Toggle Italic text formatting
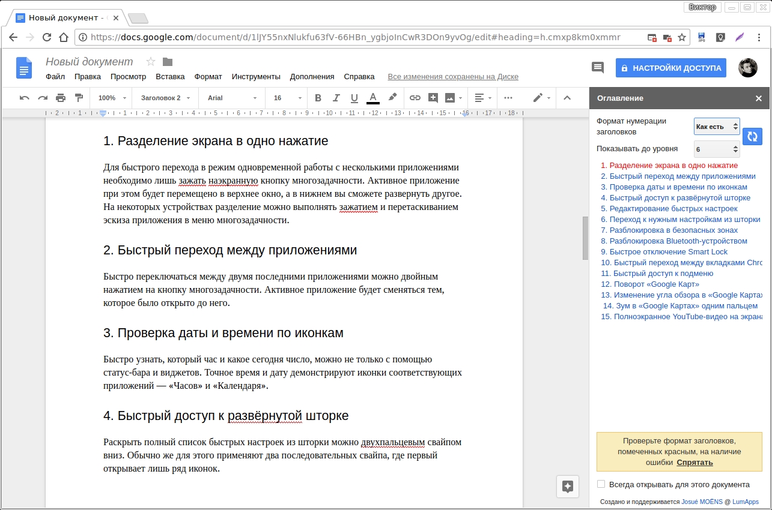The width and height of the screenshot is (772, 510). 336,98
